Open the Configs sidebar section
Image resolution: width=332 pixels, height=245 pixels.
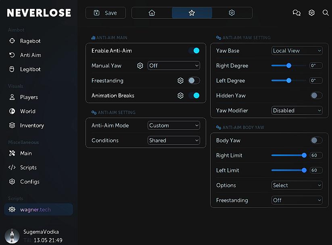29,182
